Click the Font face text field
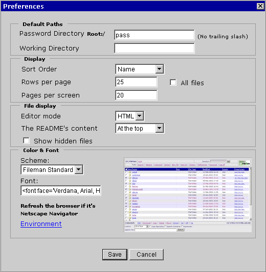 pyautogui.click(x=61, y=191)
